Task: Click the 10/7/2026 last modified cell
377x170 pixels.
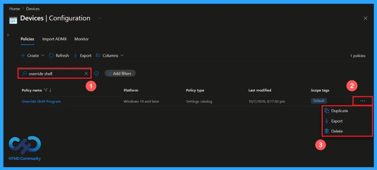Action: point(267,101)
